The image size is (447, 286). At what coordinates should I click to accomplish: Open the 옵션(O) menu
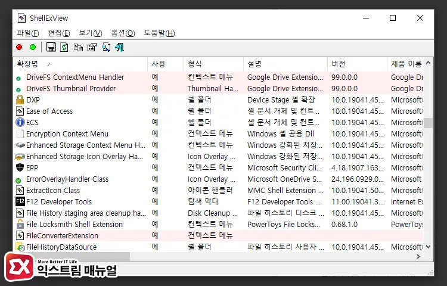point(123,33)
